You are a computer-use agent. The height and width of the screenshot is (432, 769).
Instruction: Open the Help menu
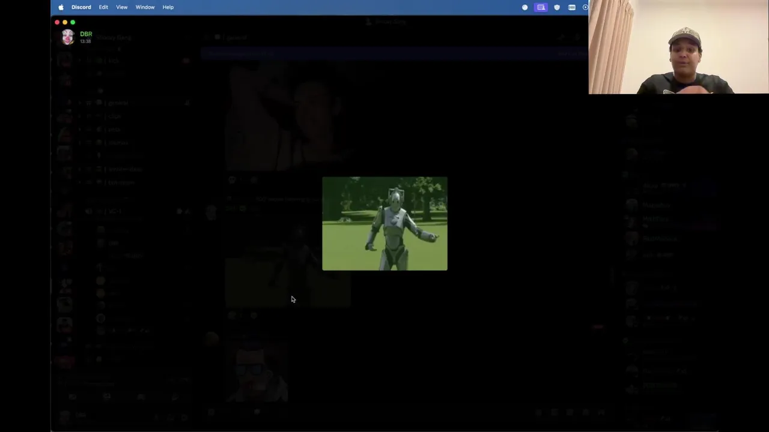[x=168, y=7]
